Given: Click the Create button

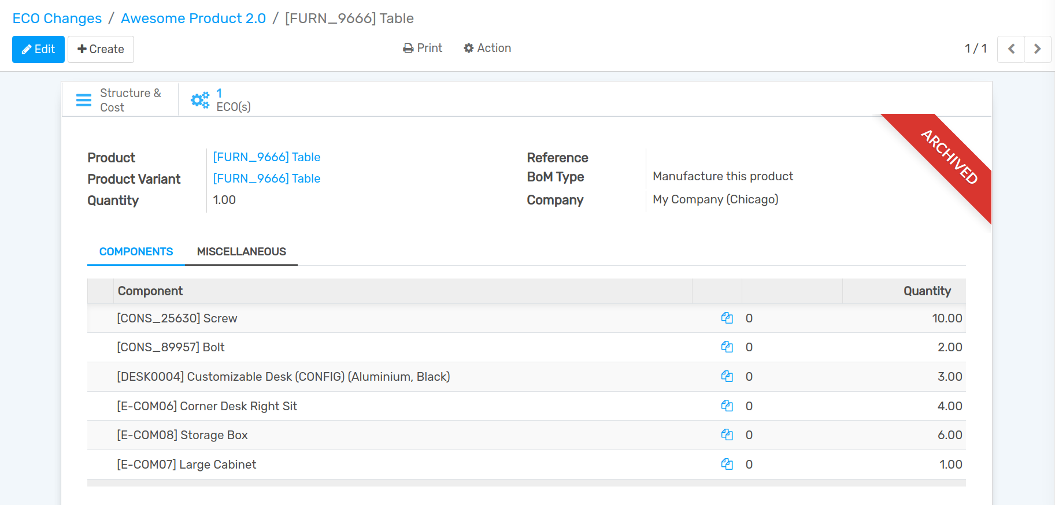Looking at the screenshot, I should pos(101,49).
